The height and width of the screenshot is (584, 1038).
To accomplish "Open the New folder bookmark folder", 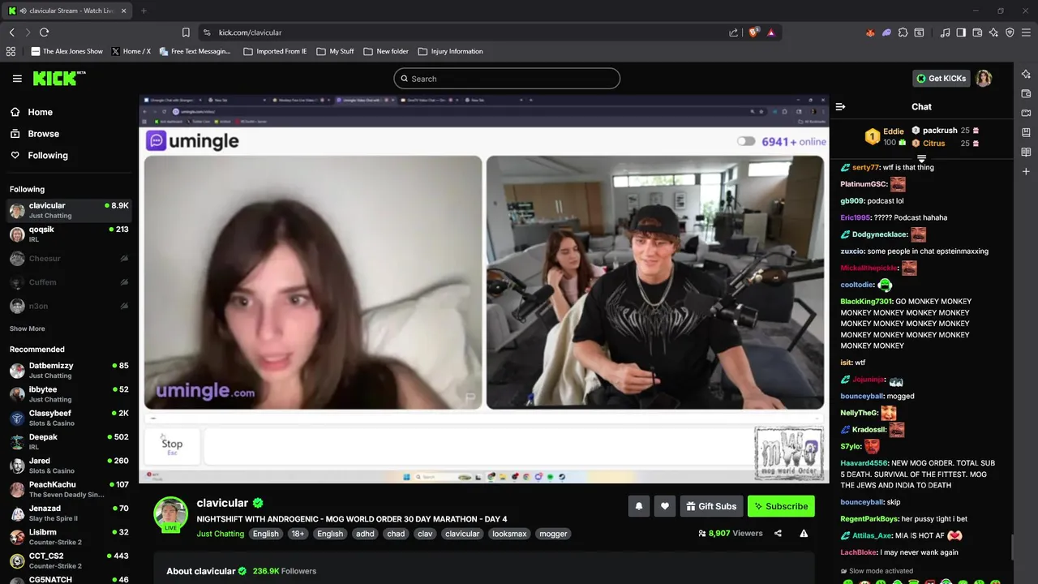I will 386,51.
